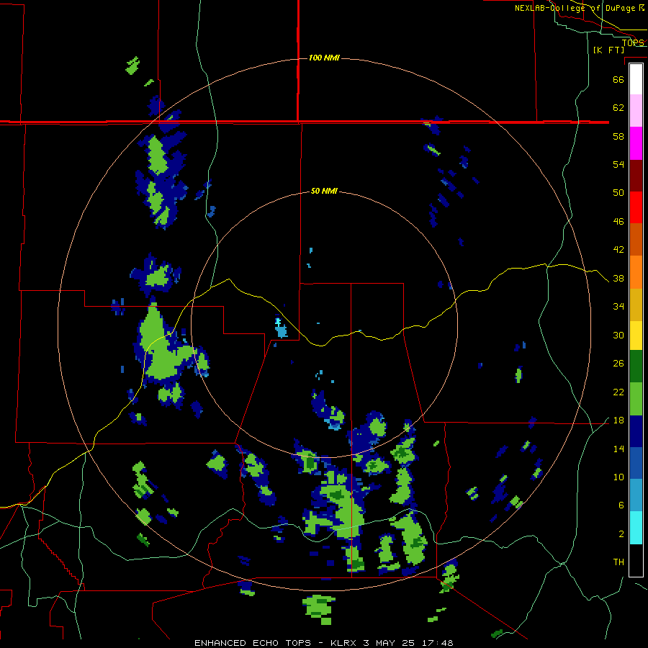Click the legend value "58"
The image size is (648, 648).
(618, 136)
